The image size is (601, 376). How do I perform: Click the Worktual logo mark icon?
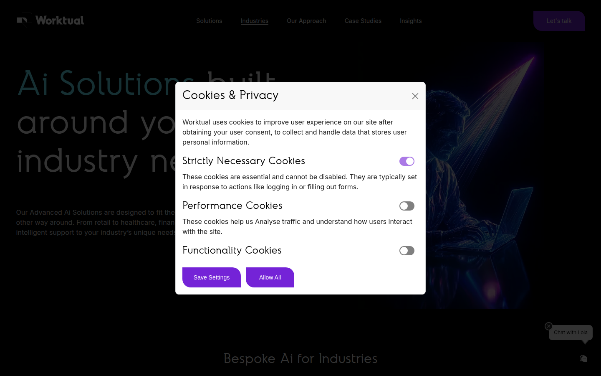coord(24,20)
